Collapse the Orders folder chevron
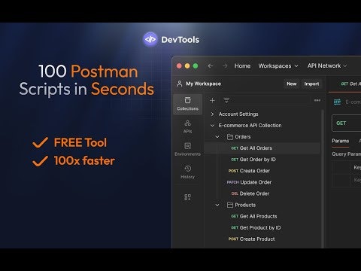This screenshot has height=271, width=361. coord(217,137)
